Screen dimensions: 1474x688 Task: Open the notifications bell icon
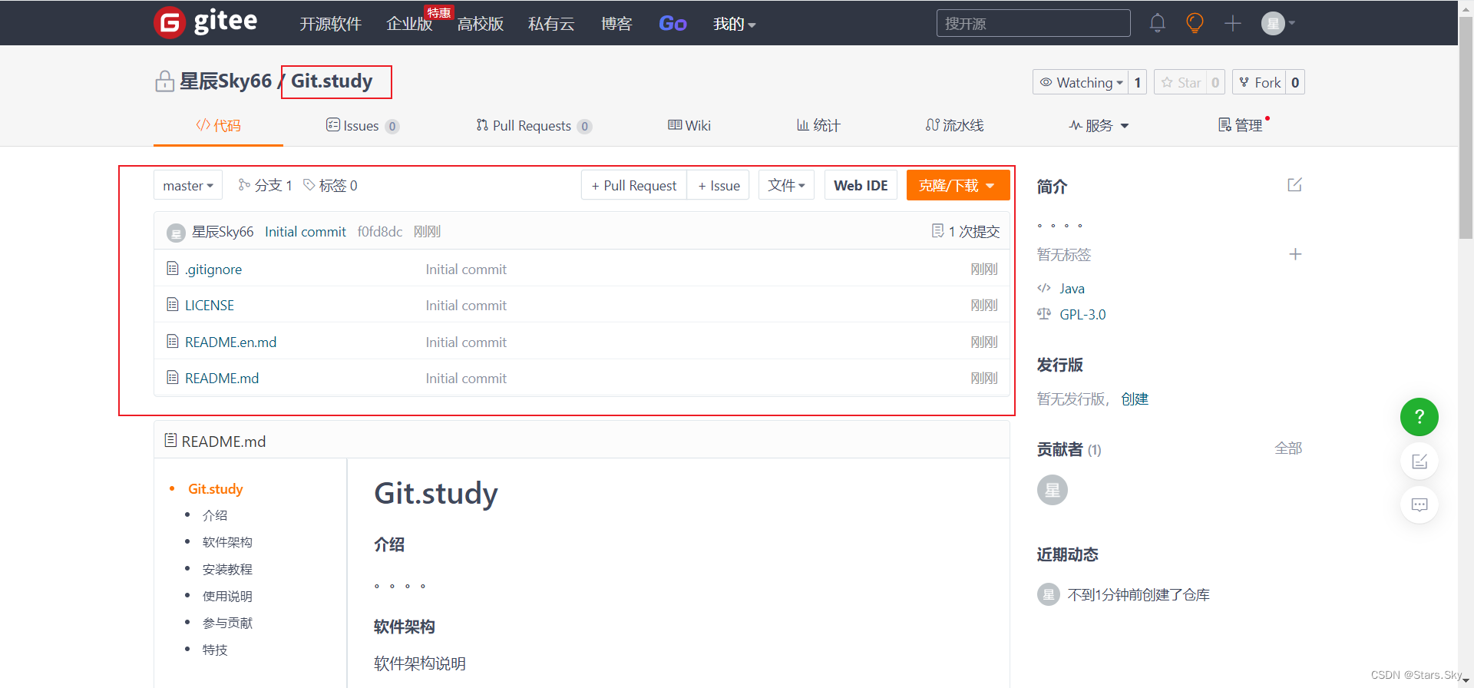point(1158,23)
